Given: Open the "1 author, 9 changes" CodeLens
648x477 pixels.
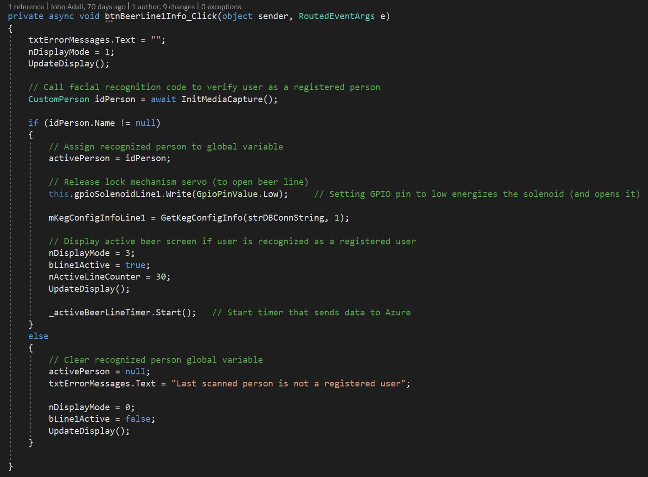Looking at the screenshot, I should click(x=163, y=7).
